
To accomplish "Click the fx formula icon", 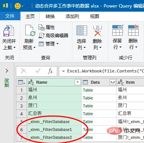I will tap(50, 71).
